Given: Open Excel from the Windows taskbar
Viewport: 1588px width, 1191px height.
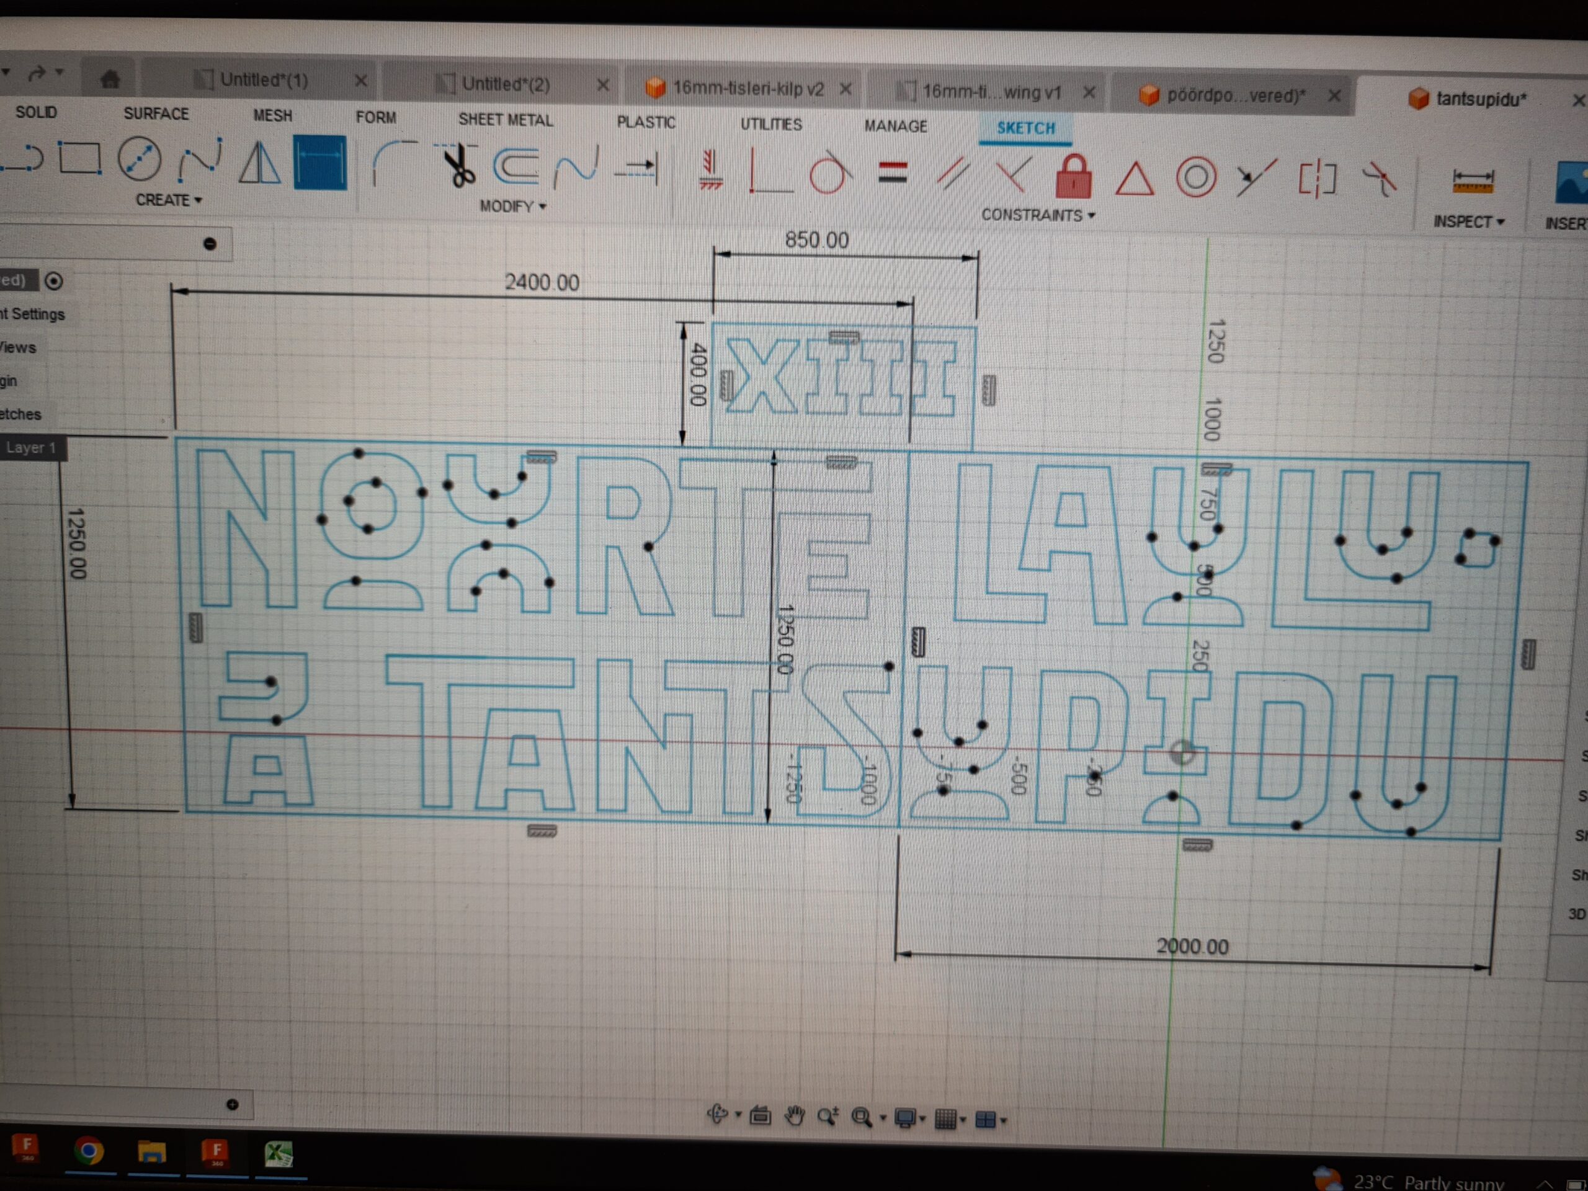Looking at the screenshot, I should (x=279, y=1154).
